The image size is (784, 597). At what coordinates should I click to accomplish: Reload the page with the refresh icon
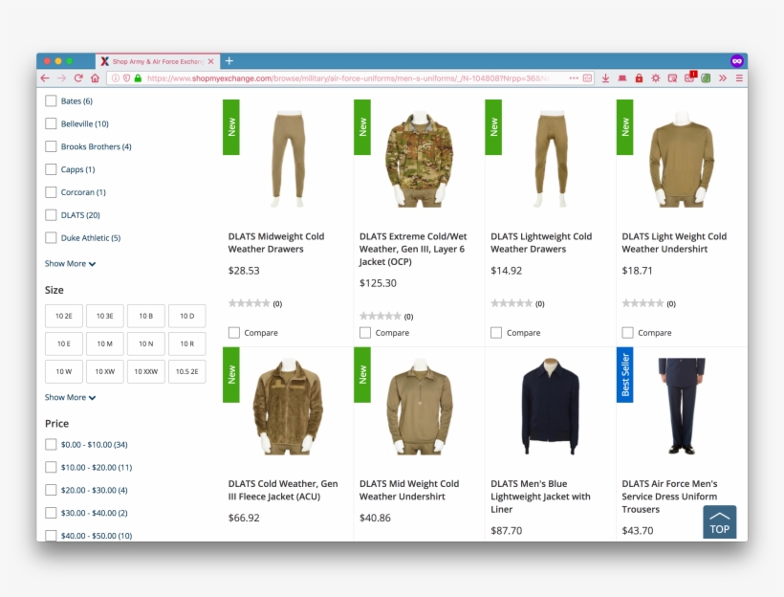78,78
